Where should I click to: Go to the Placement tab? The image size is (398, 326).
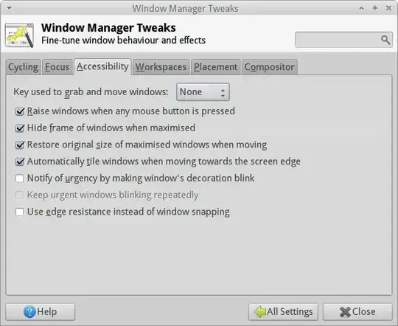coord(215,67)
